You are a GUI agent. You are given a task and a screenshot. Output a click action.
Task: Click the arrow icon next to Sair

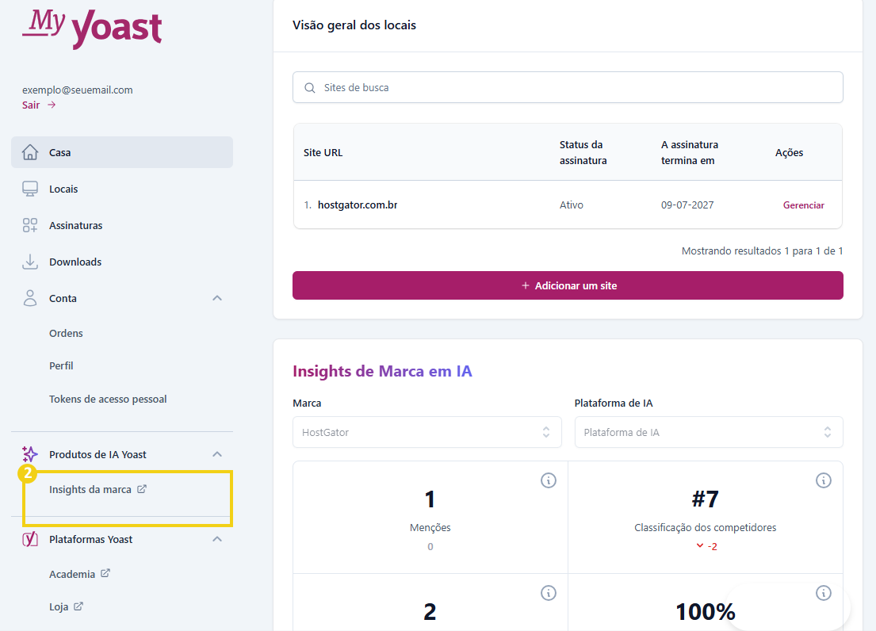tap(52, 105)
